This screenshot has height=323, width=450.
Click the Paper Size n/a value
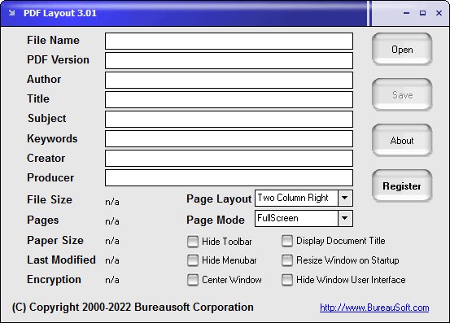coord(112,241)
